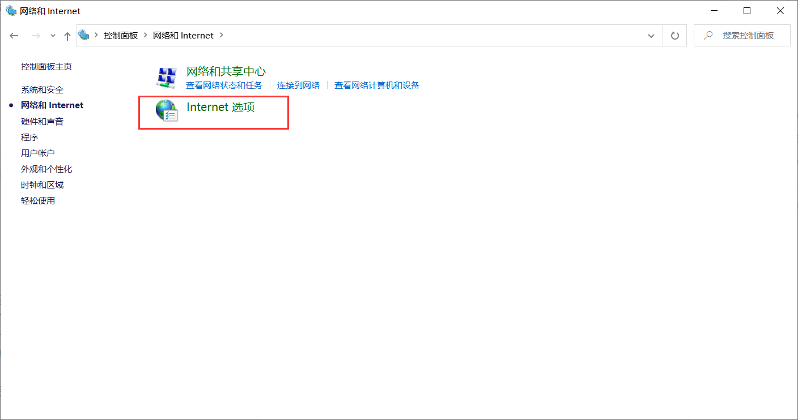Refresh the current Control Panel page

[x=674, y=36]
